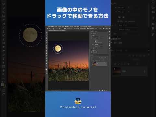Open the search magnifier icon in Photoshop top bar
The width and height of the screenshot is (156, 117).
point(103,29)
